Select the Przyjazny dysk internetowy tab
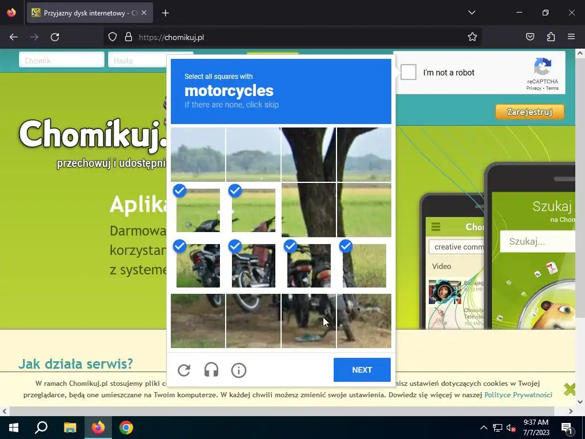 pyautogui.click(x=90, y=13)
